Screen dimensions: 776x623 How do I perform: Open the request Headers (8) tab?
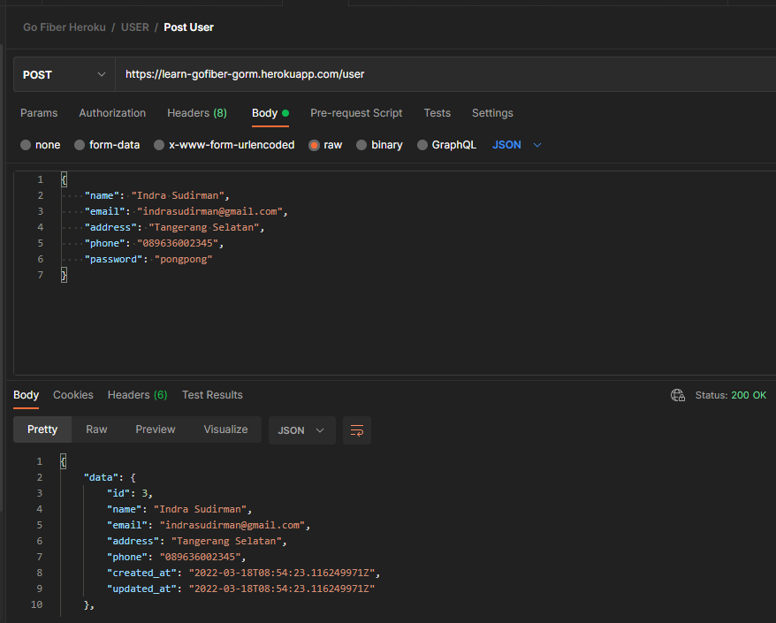[x=196, y=113]
